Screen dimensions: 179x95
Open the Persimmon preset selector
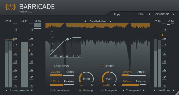161,14
